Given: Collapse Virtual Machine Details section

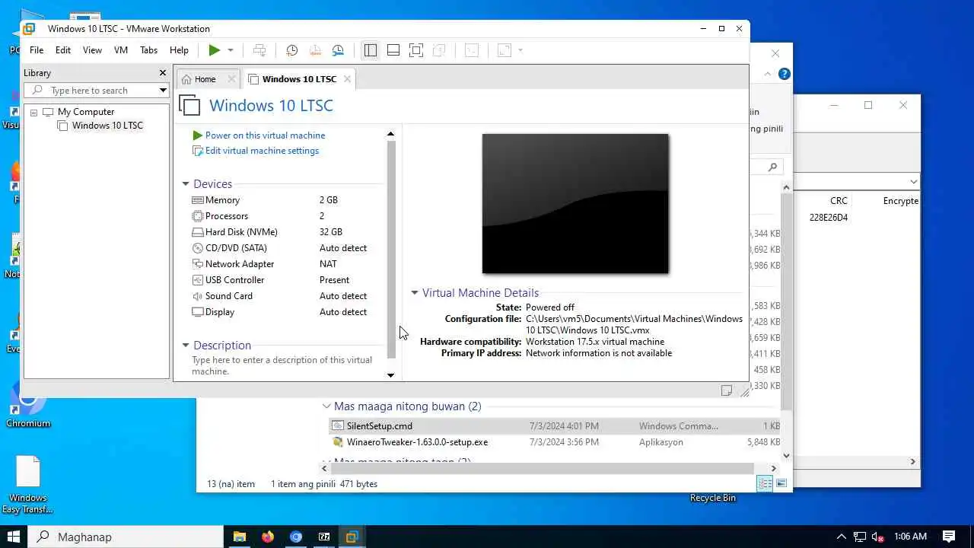Looking at the screenshot, I should point(415,293).
